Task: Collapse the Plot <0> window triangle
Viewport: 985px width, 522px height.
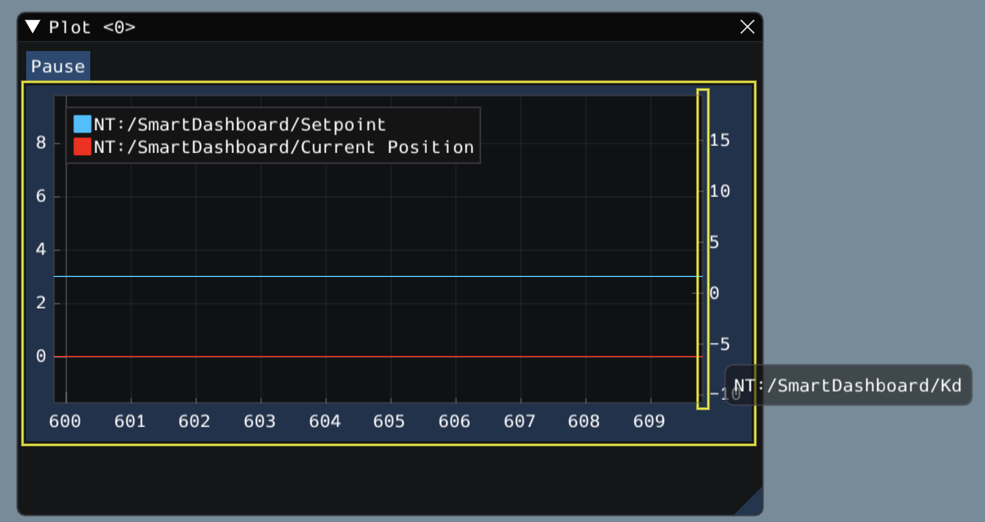Action: point(33,27)
